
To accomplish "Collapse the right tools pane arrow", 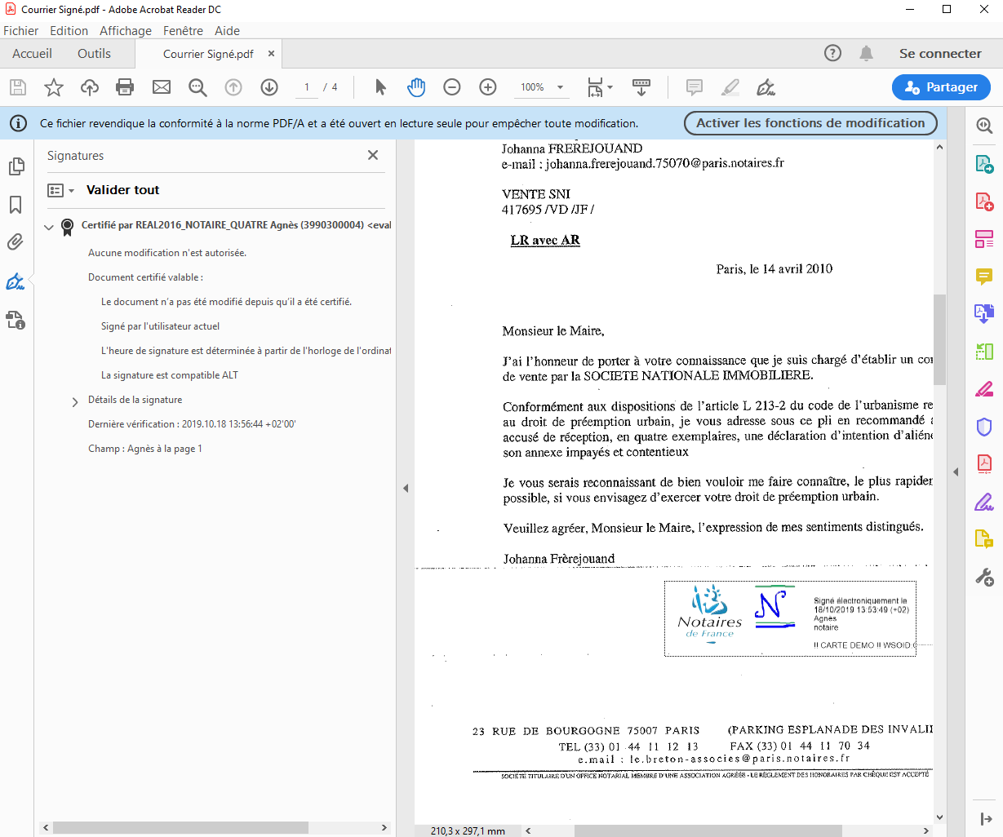I will click(x=956, y=472).
